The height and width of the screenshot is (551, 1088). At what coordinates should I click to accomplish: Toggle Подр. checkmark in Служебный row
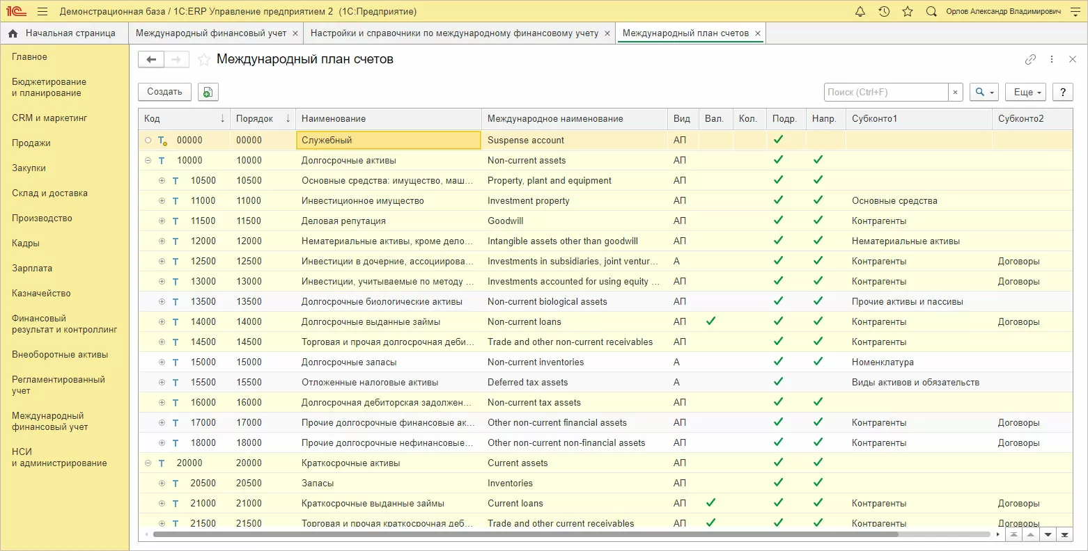(x=778, y=140)
